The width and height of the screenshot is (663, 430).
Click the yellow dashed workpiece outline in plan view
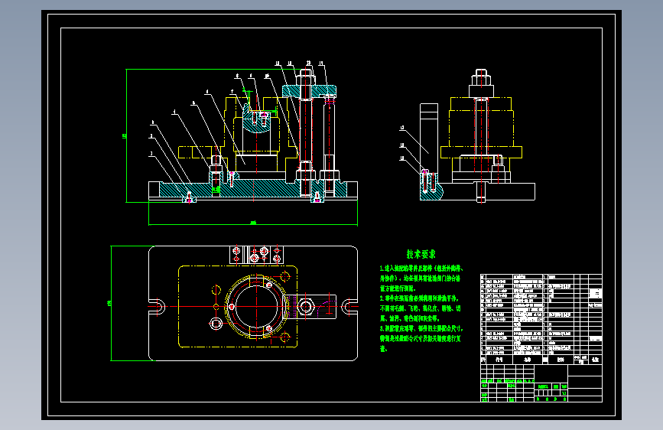pyautogui.click(x=238, y=307)
